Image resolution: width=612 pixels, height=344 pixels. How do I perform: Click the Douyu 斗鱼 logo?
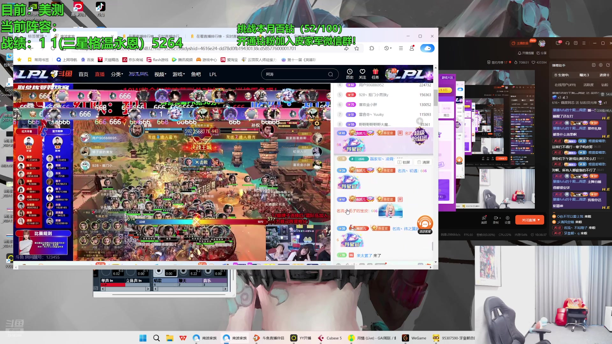coord(62,74)
